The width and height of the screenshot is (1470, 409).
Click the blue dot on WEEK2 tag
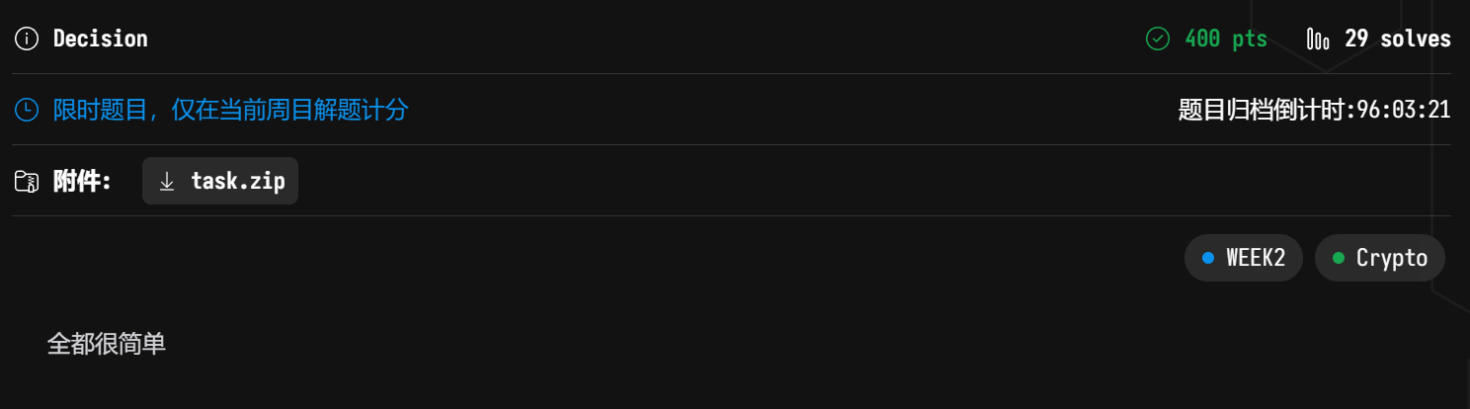pyautogui.click(x=1207, y=258)
